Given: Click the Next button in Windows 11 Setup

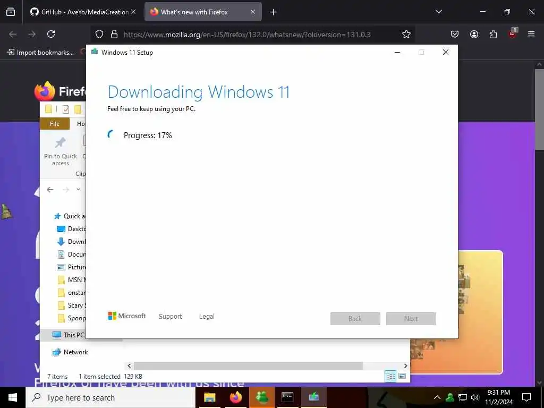Looking at the screenshot, I should (411, 319).
